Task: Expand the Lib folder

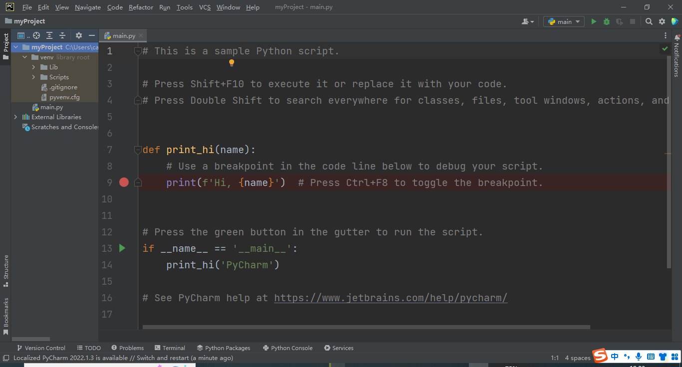Action: coord(34,67)
